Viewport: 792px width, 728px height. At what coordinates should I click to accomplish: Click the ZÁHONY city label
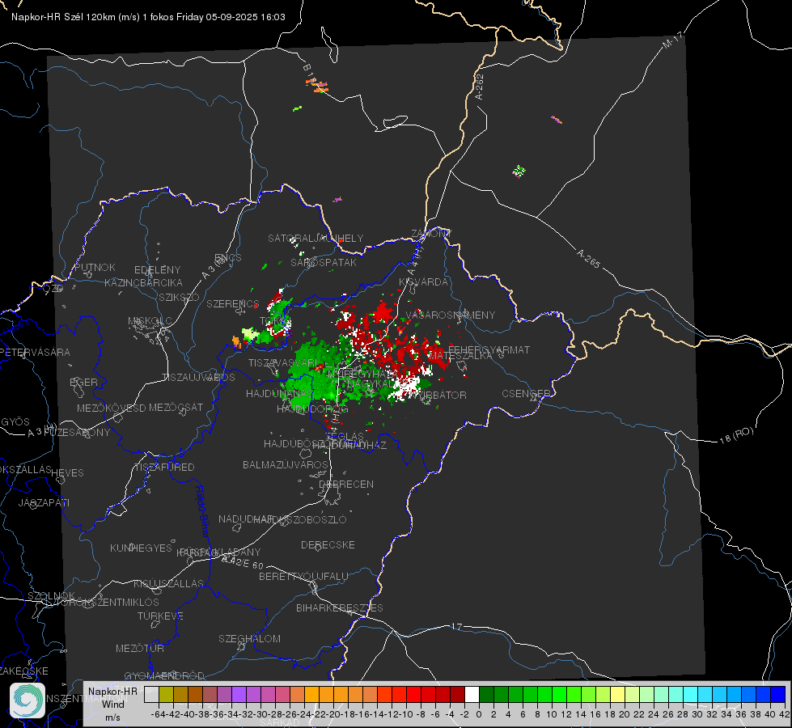(431, 234)
